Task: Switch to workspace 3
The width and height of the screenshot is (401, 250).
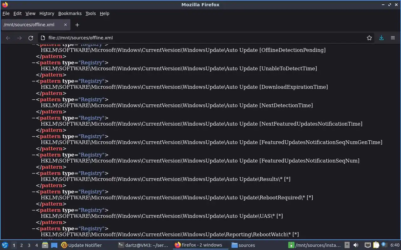Action: 29,245
